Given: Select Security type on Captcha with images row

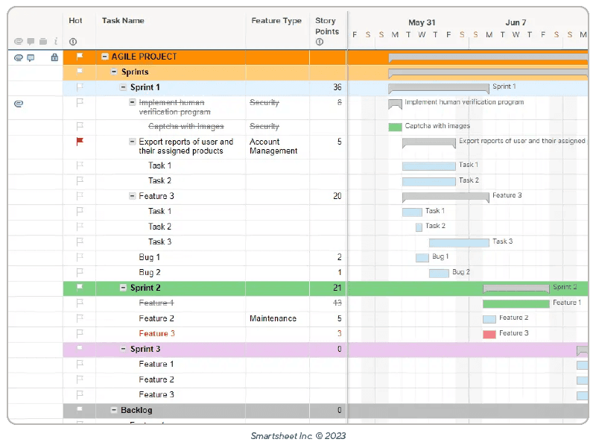Looking at the screenshot, I should coord(264,126).
